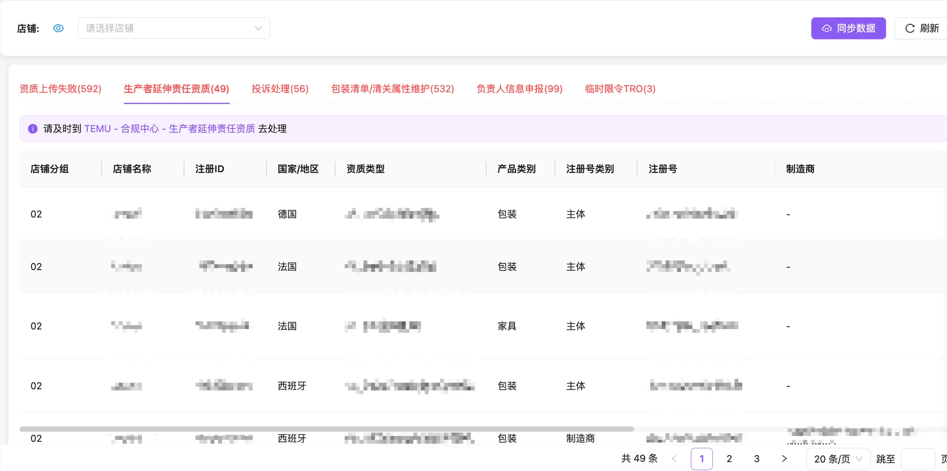The height and width of the screenshot is (471, 947).
Task: Click the 共 49 条 total count text
Action: (x=640, y=459)
